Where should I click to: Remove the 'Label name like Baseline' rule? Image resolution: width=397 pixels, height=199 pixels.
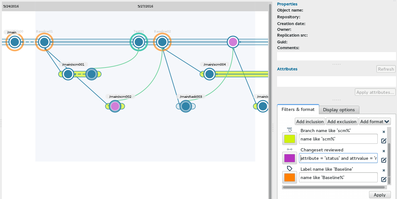[x=383, y=170]
